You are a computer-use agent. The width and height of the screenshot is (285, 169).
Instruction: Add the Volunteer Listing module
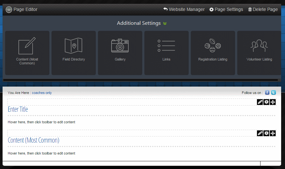259,52
